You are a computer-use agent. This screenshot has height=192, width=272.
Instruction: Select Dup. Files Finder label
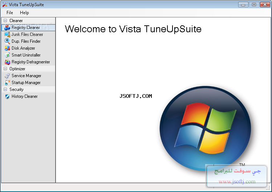pos(26,41)
